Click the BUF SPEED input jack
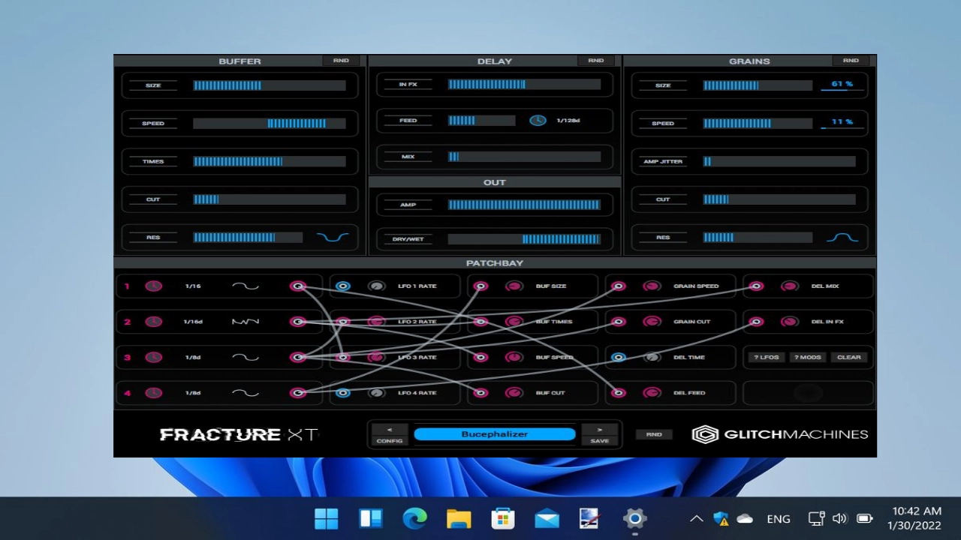The width and height of the screenshot is (961, 540). pyautogui.click(x=480, y=357)
